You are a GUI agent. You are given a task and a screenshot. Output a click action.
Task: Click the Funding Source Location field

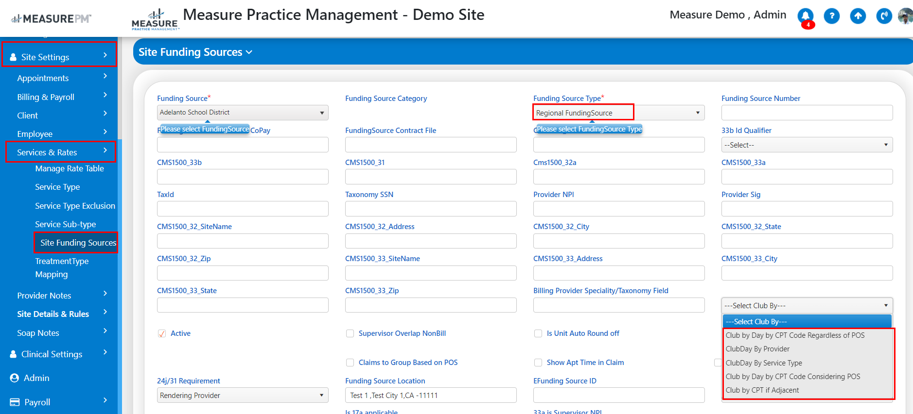click(431, 395)
